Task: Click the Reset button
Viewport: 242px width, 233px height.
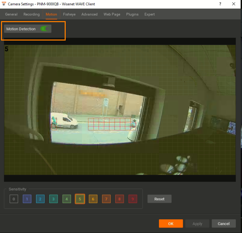Action: (x=159, y=199)
